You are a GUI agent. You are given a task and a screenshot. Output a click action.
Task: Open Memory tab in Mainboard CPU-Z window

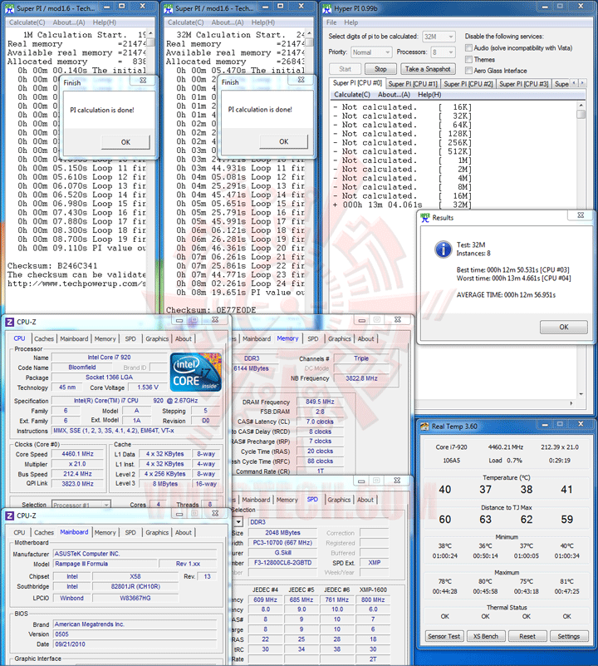pyautogui.click(x=105, y=532)
